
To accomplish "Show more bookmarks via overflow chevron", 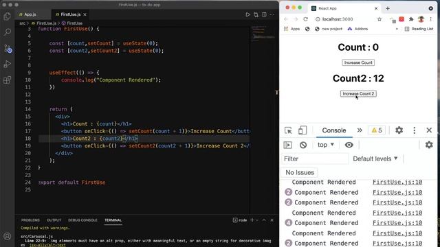I will point(397,29).
